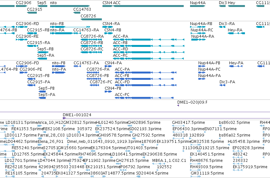Click the Nup44A gene bar
270x178 pixels.
coord(198,6)
